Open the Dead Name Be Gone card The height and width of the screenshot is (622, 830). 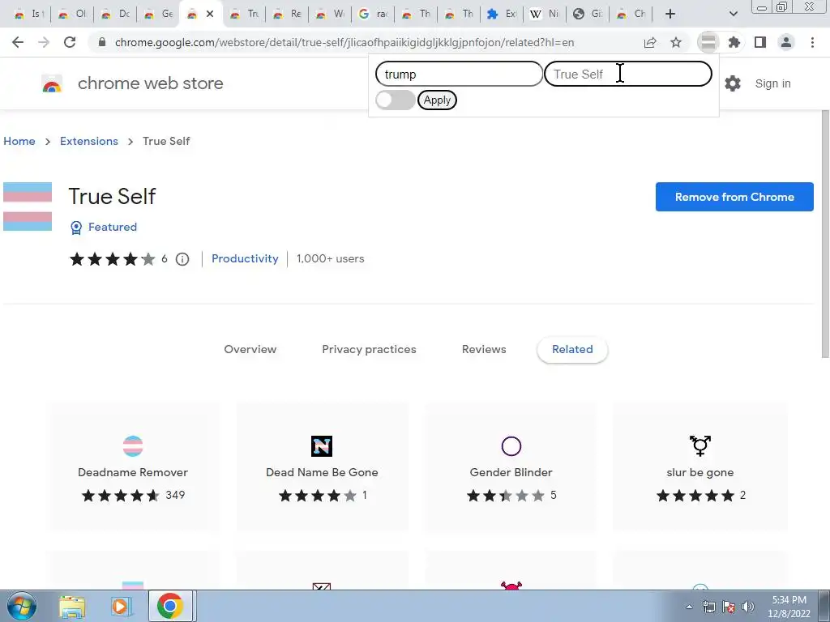click(322, 467)
